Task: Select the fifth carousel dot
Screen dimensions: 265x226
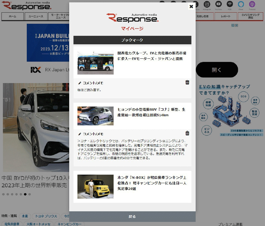Action: click(21, 194)
